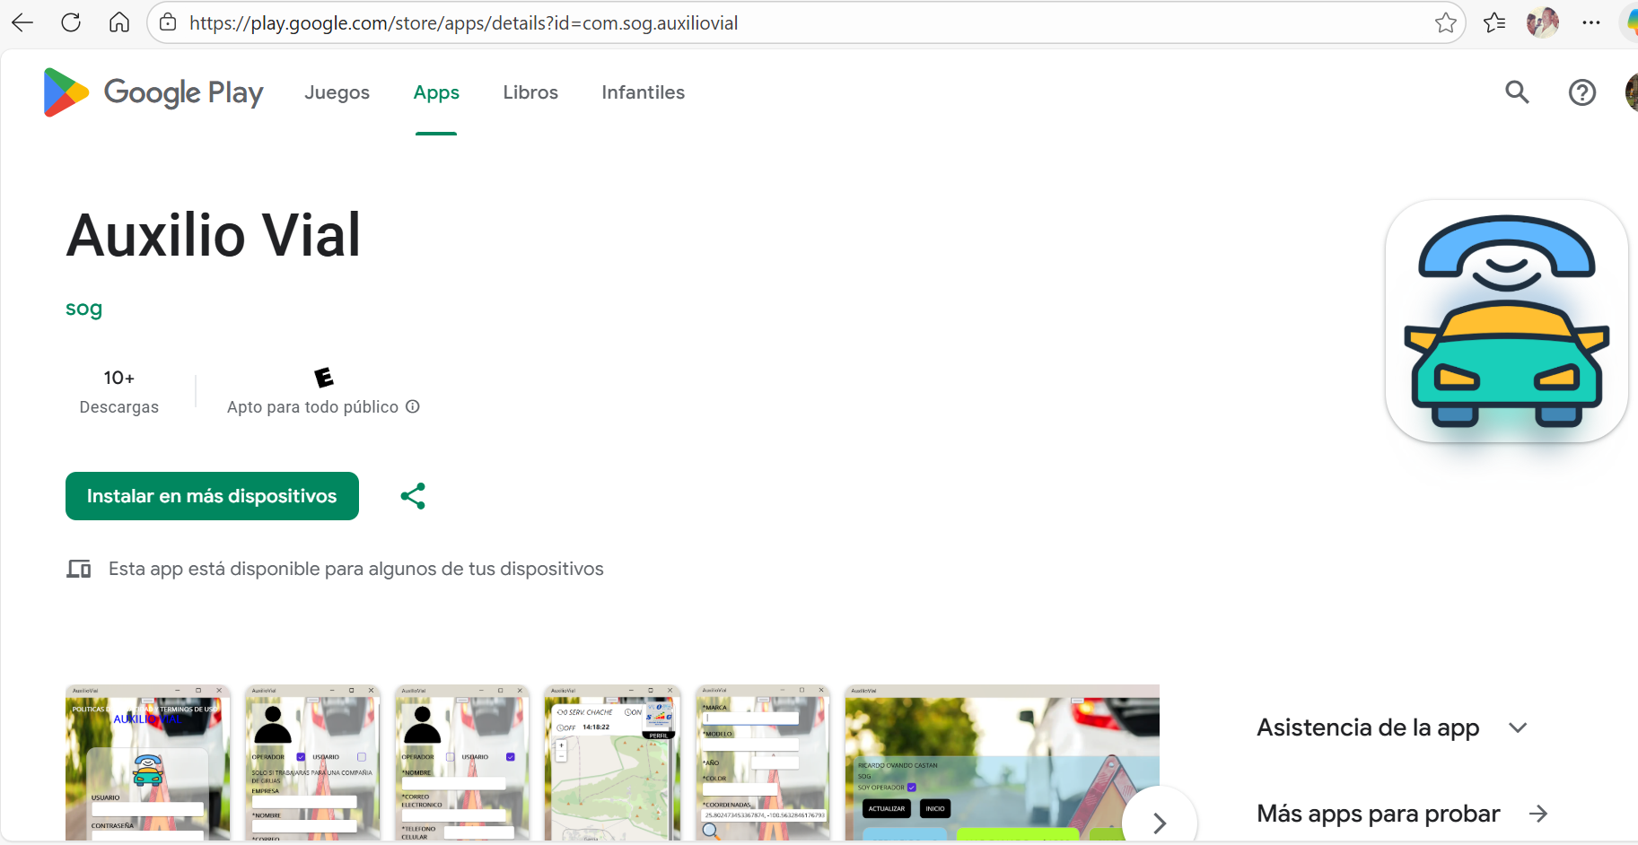Go to browser home page icon

pyautogui.click(x=119, y=22)
